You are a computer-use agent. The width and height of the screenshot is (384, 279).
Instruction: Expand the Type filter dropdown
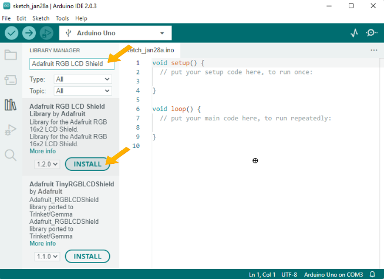[83, 79]
